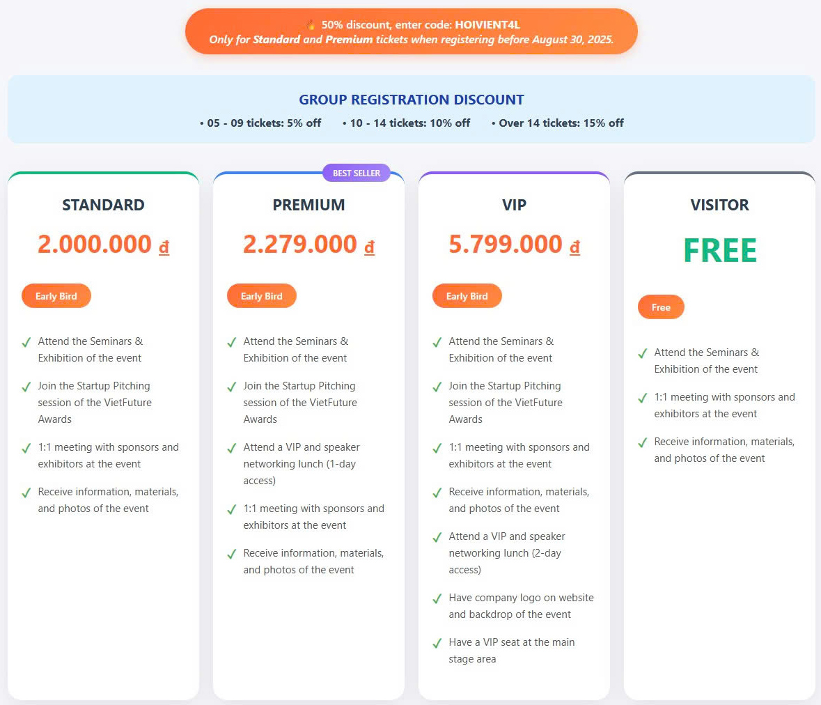821x705 pixels.
Task: Click Premium's Receive information checkmark
Action: pos(231,554)
